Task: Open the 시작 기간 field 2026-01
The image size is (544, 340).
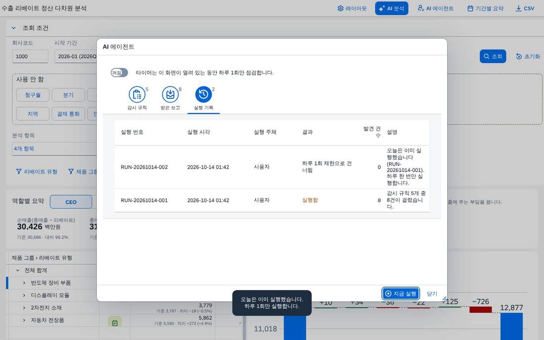Action: point(75,56)
